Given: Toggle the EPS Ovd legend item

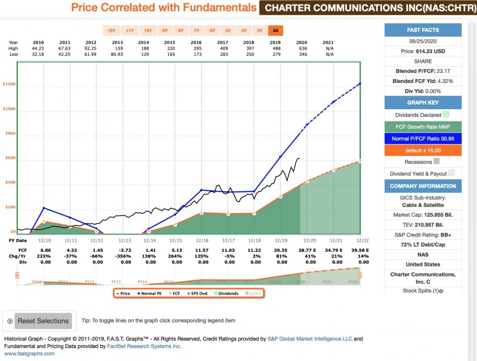Looking at the screenshot, I should tap(196, 293).
